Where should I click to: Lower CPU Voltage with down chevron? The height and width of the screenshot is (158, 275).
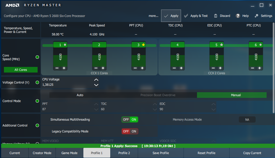pos(96,85)
